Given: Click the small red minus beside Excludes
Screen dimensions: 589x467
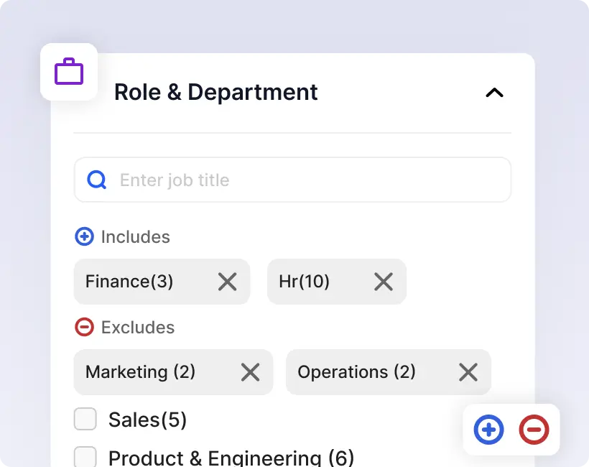Looking at the screenshot, I should tap(84, 327).
